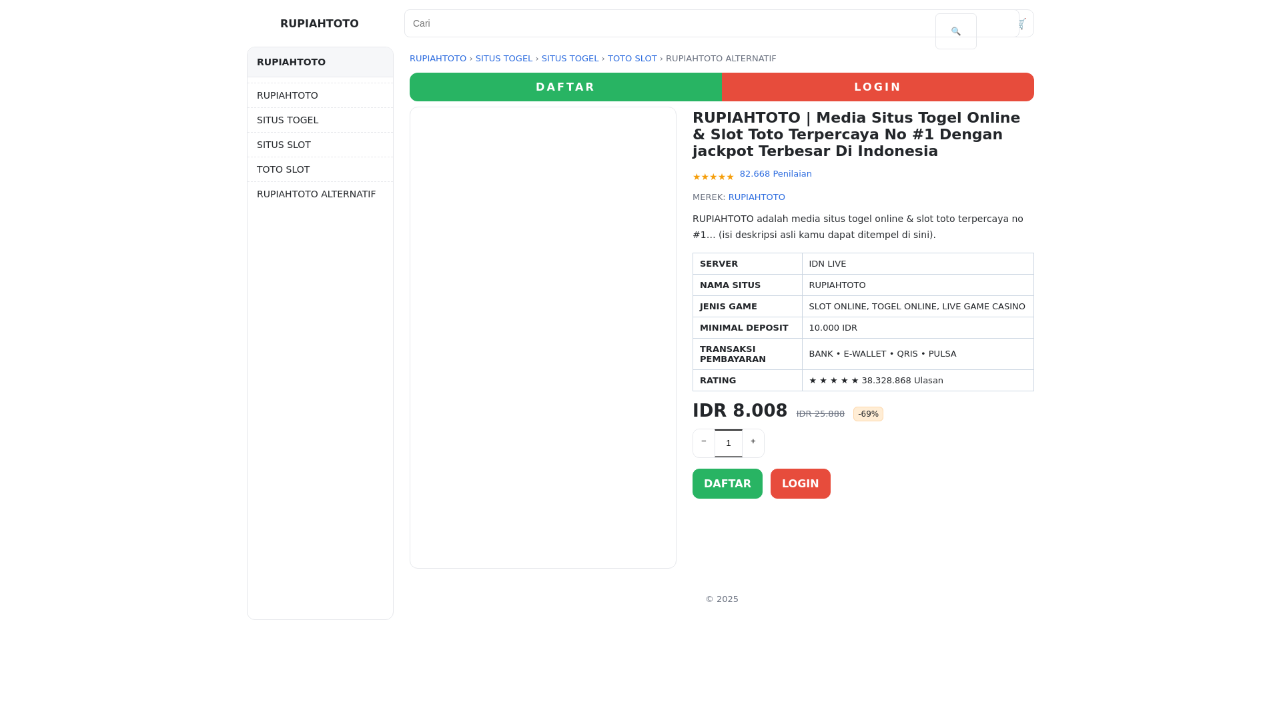Click the product image area
The height and width of the screenshot is (720, 1281).
point(543,337)
